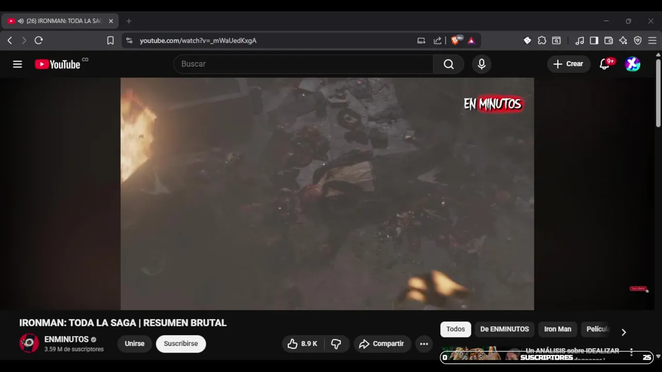This screenshot has width=662, height=372.
Task: Go to YouTube home via logo
Action: point(58,64)
